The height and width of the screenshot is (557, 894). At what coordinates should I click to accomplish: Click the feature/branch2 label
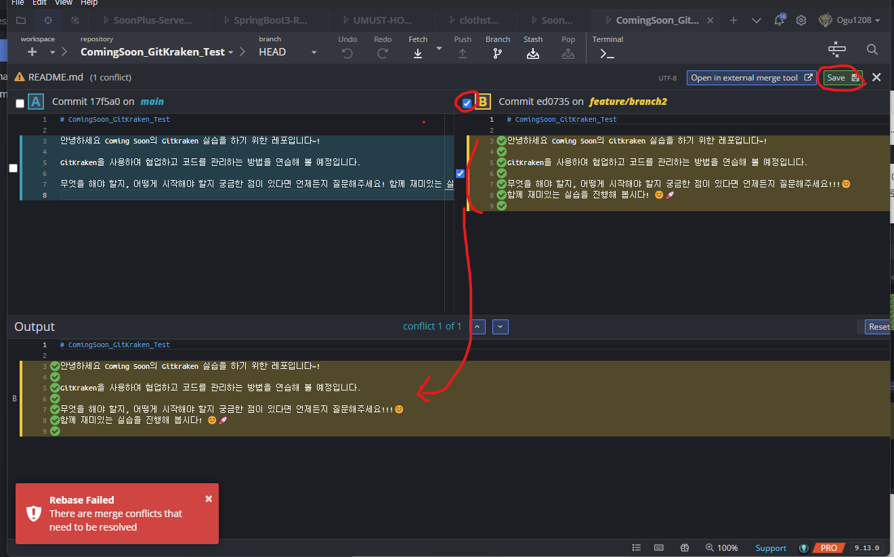tap(628, 102)
